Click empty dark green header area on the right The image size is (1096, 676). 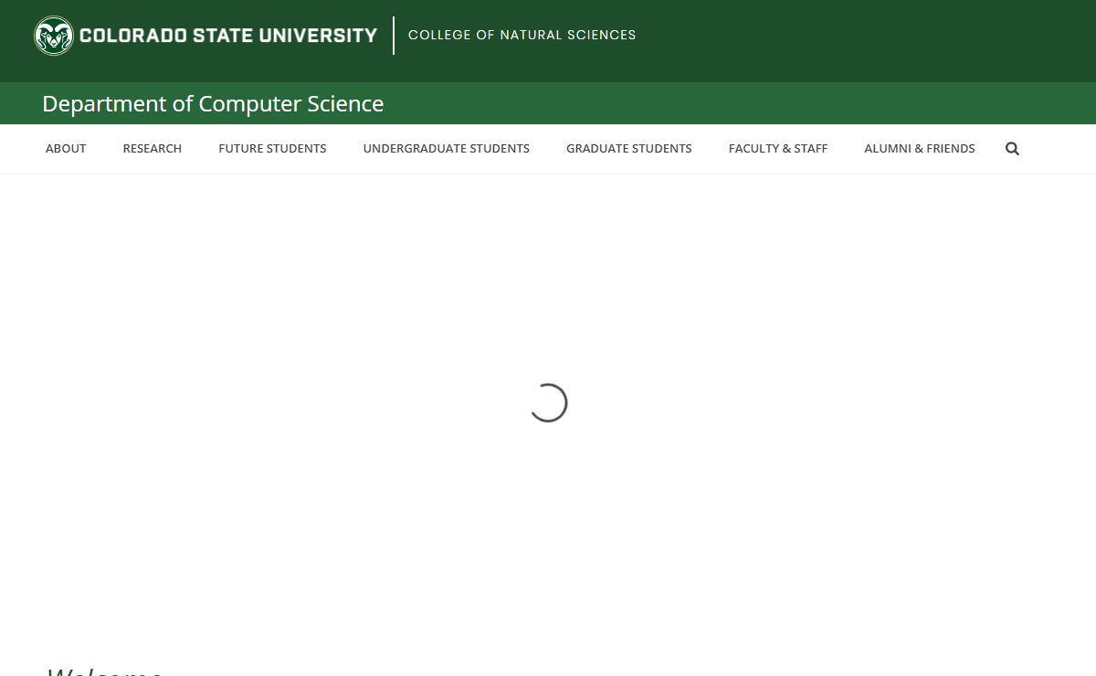868,41
